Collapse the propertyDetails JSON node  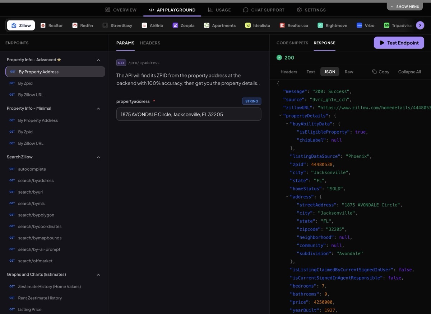[x=280, y=116]
